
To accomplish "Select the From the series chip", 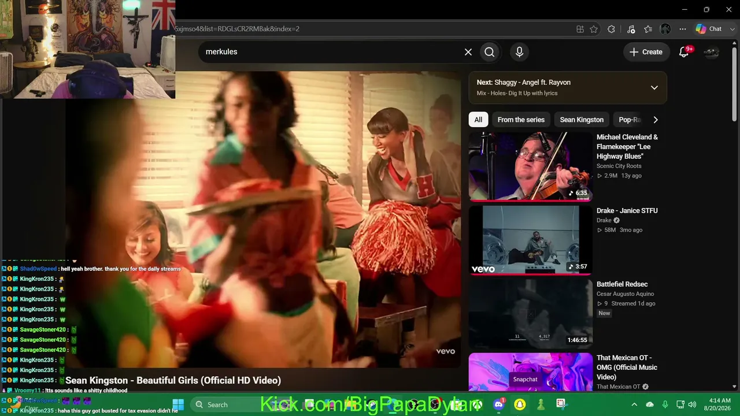I will tap(521, 120).
